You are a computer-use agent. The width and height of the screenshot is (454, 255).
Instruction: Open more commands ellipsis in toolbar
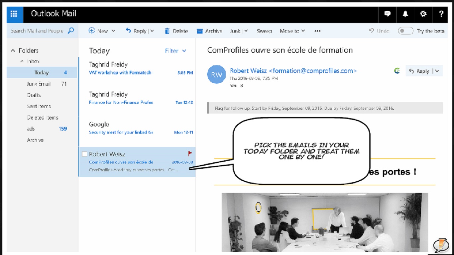coord(317,31)
